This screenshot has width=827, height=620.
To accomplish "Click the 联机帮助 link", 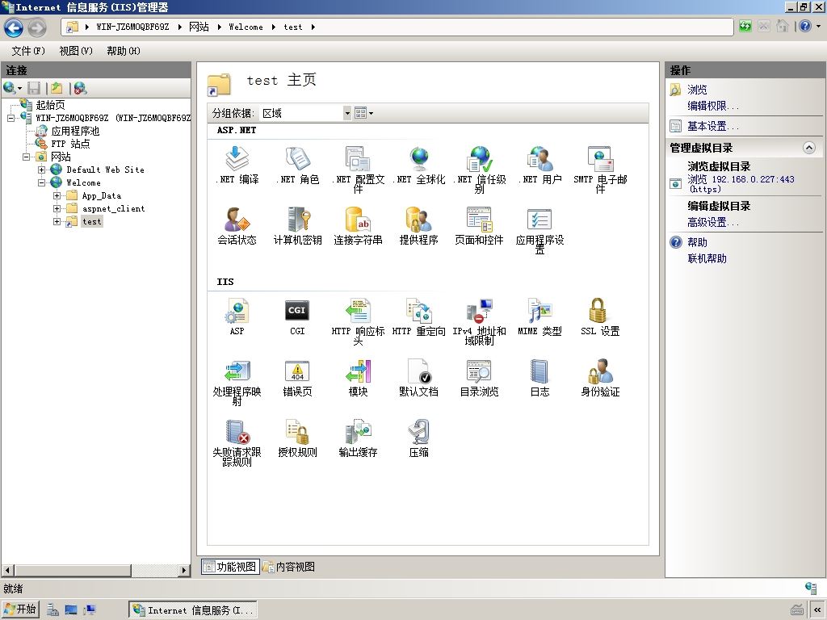I will click(x=707, y=258).
